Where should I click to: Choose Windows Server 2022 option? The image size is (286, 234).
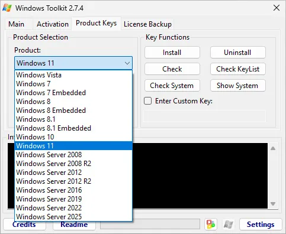click(73, 208)
